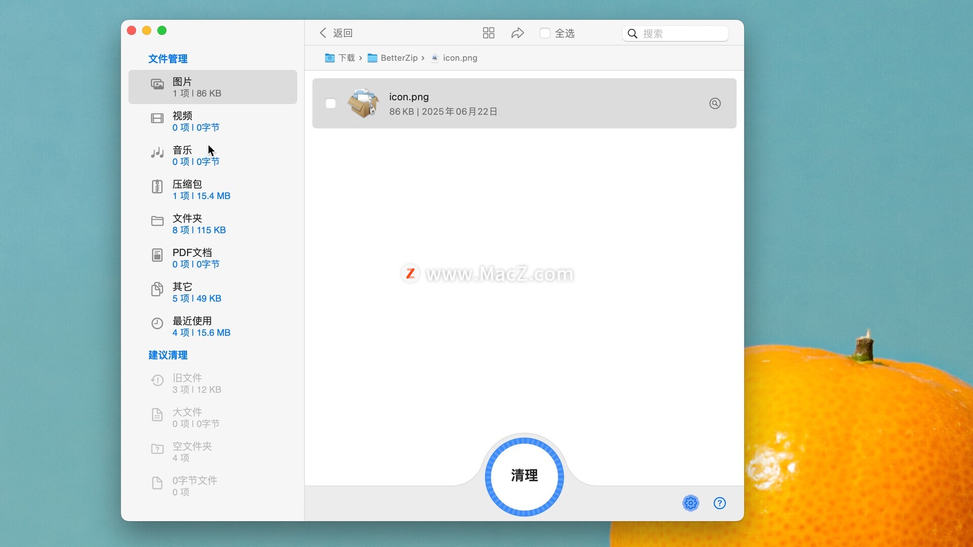Image resolution: width=973 pixels, height=547 pixels.
Task: Navigate to BetterZip in breadcrumb path
Action: [399, 58]
